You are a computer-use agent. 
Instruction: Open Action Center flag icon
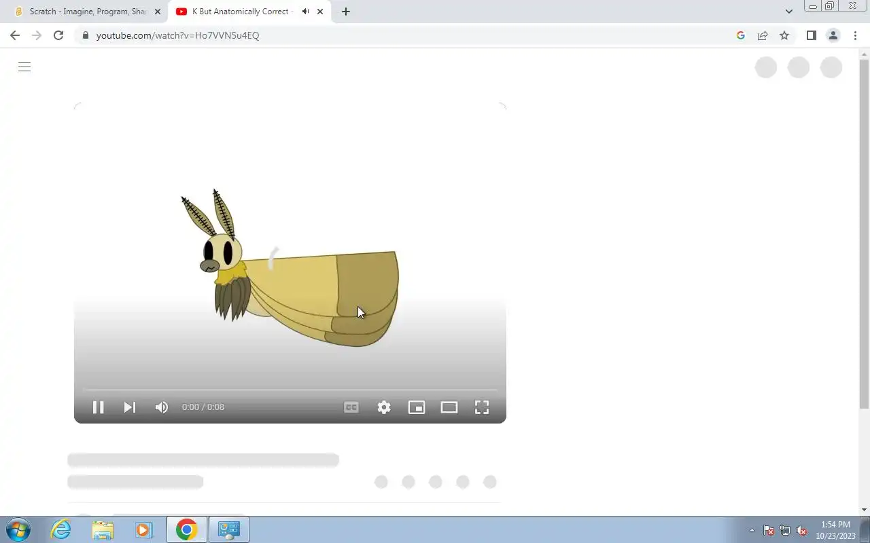point(769,530)
